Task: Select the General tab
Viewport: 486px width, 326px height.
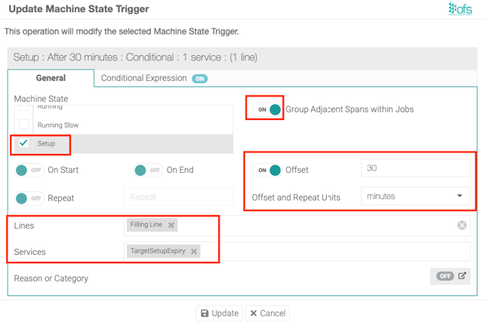Action: pos(51,78)
